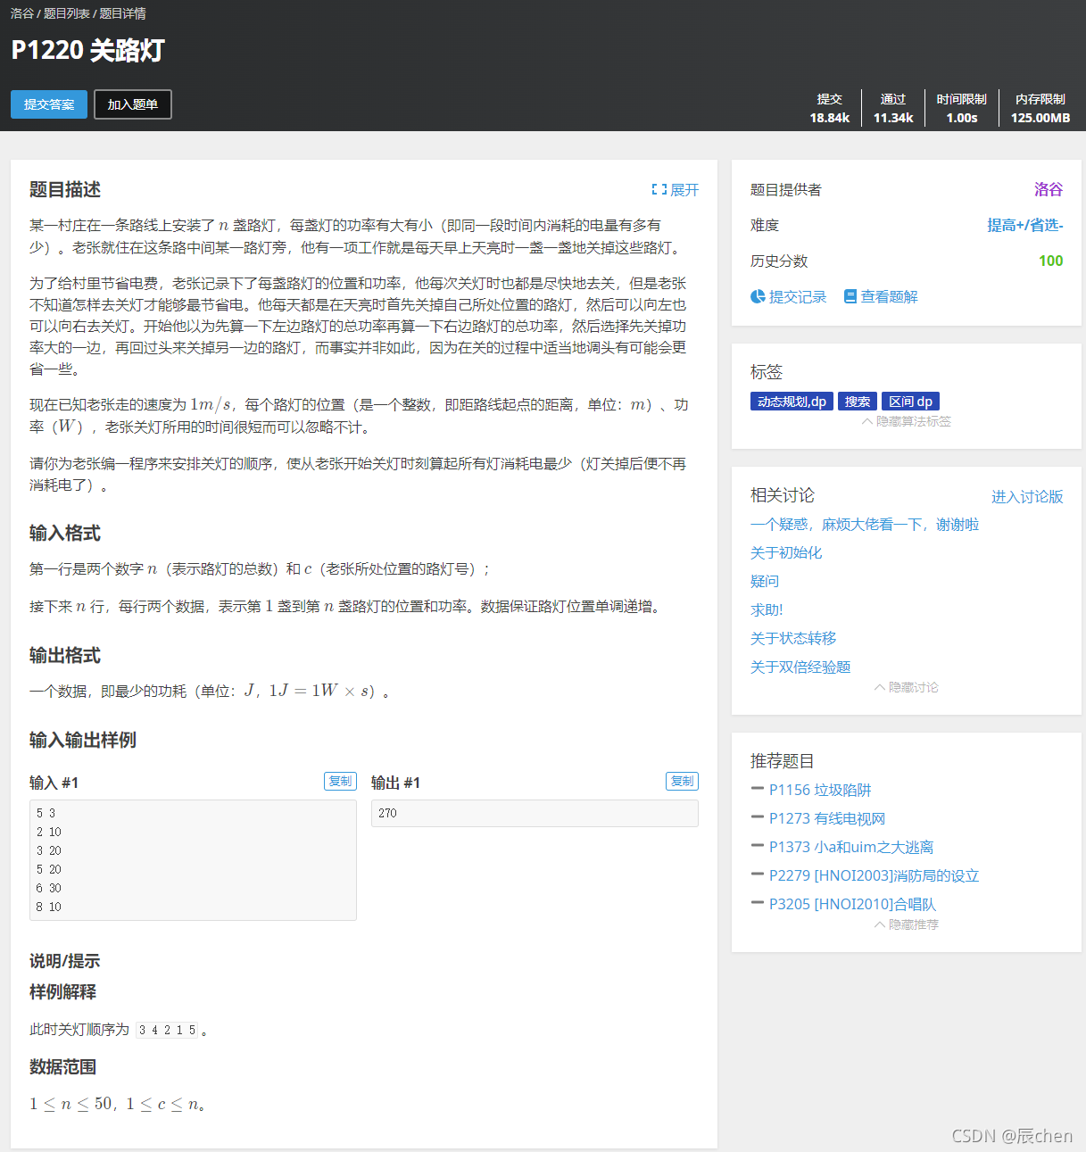Collapse algorithm tags via 隐藏算法标签
The width and height of the screenshot is (1086, 1152).
point(907,421)
